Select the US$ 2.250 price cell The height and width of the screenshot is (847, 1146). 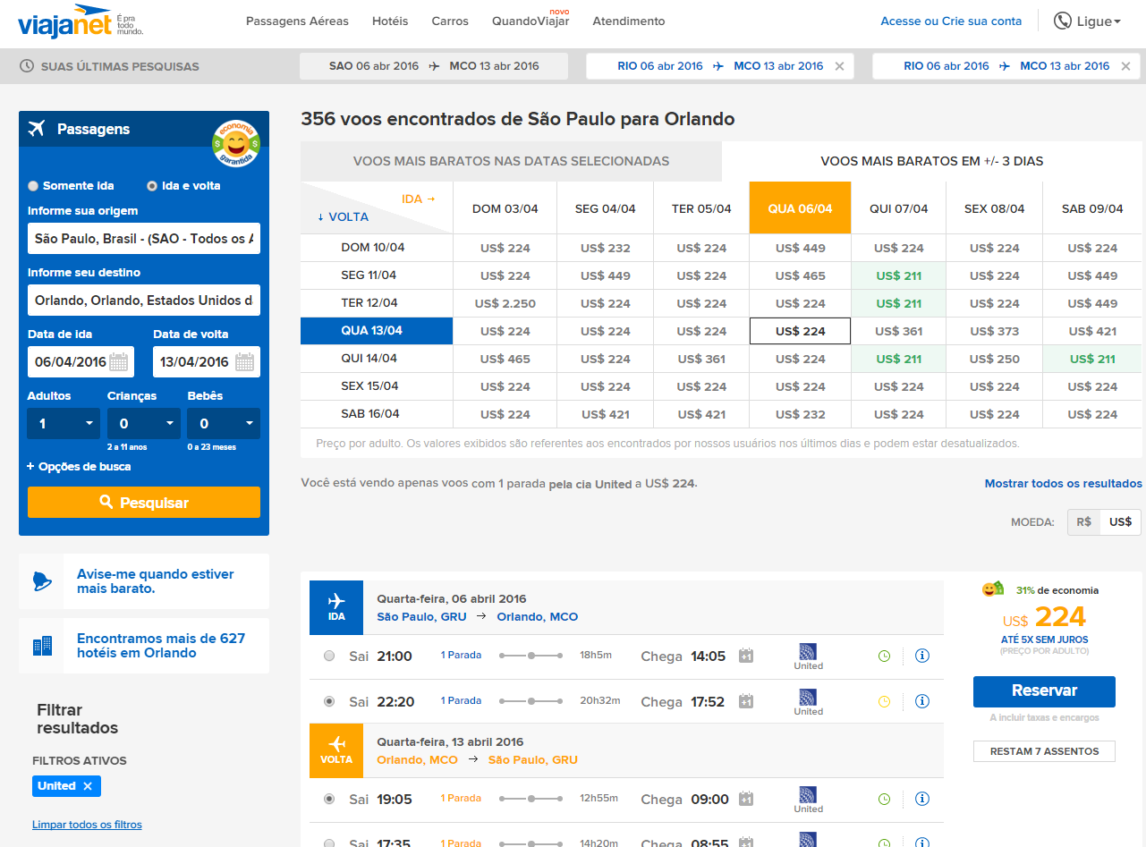(505, 303)
